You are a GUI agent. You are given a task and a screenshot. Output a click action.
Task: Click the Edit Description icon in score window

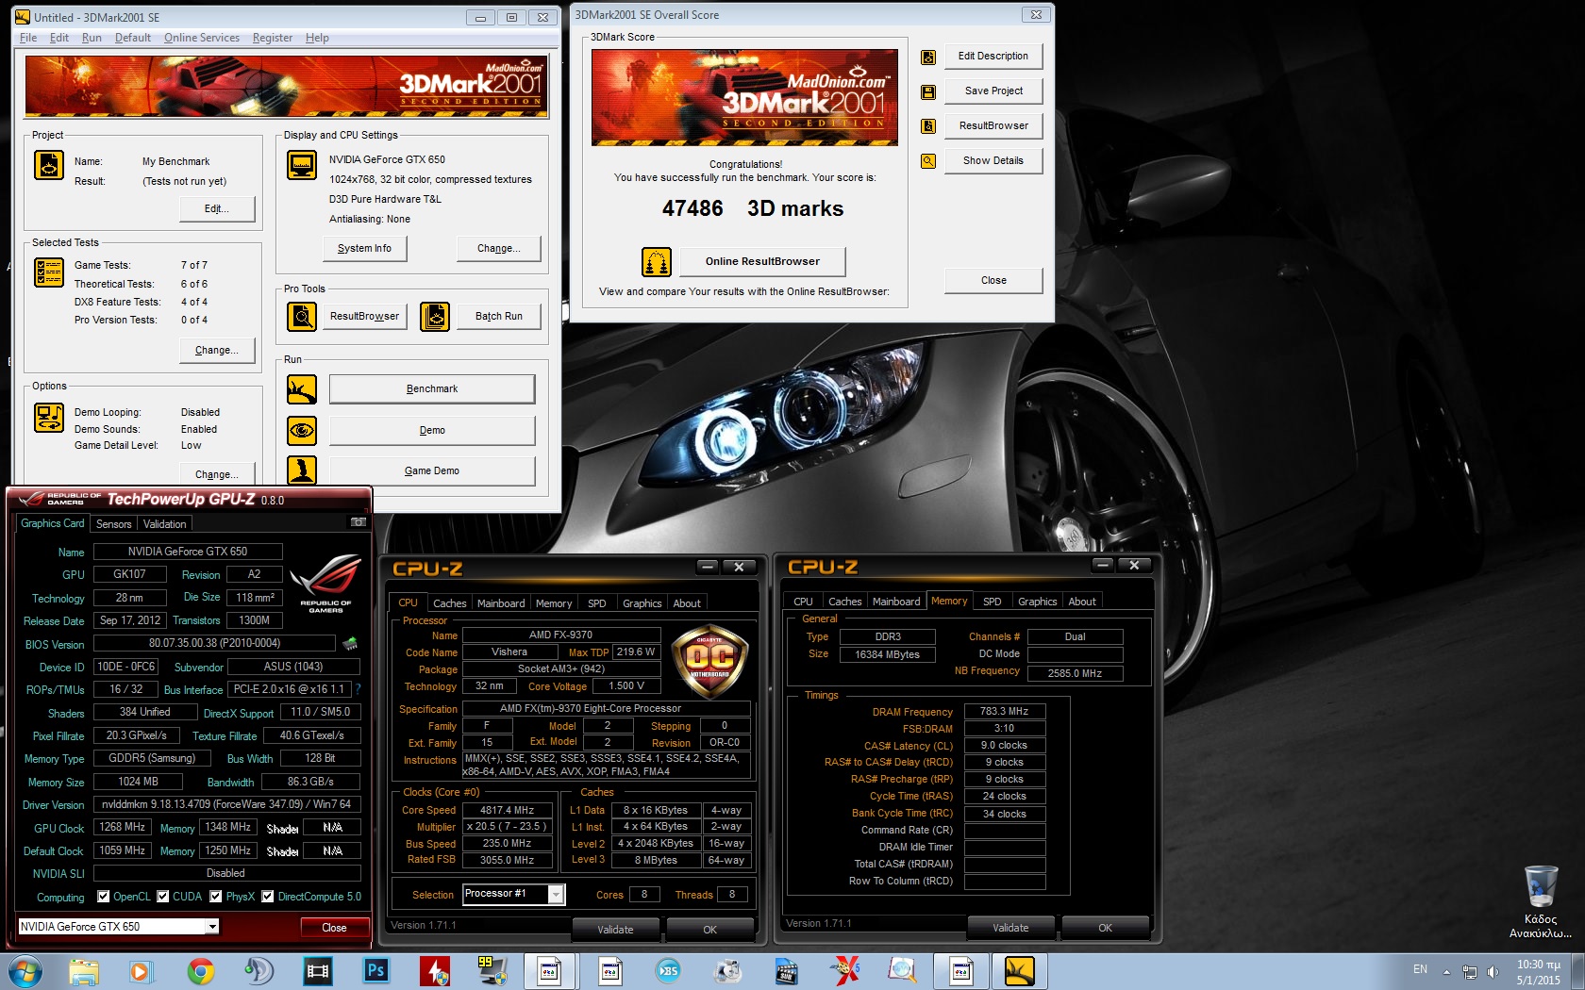(x=928, y=58)
